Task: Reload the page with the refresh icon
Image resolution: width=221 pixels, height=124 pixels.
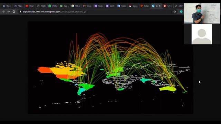Action: 14,12
